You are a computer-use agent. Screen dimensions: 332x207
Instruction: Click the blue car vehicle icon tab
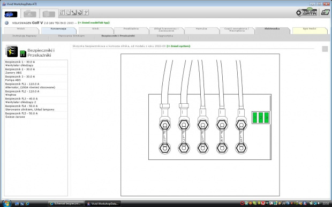point(11,14)
